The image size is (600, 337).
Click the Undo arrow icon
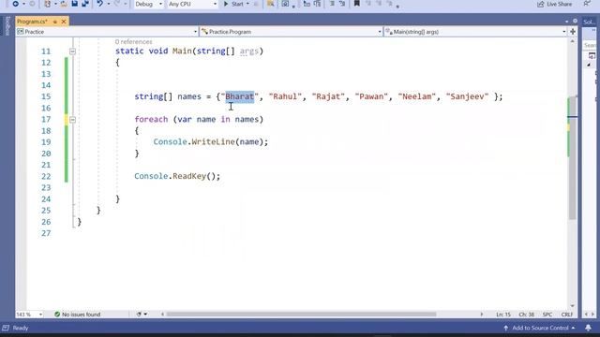99,4
